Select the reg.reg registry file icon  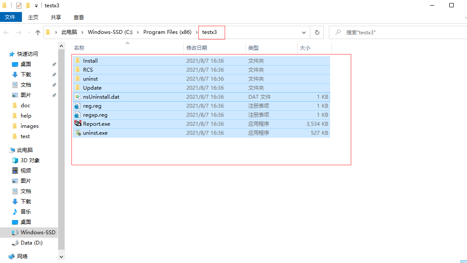coord(78,106)
